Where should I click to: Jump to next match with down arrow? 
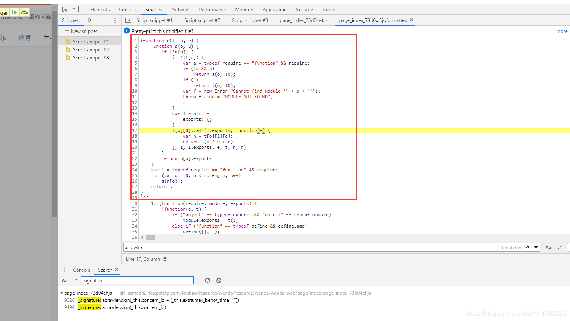536,247
